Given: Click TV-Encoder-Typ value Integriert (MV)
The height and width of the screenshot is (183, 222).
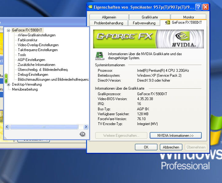Looking at the screenshot, I should pos(147,124).
